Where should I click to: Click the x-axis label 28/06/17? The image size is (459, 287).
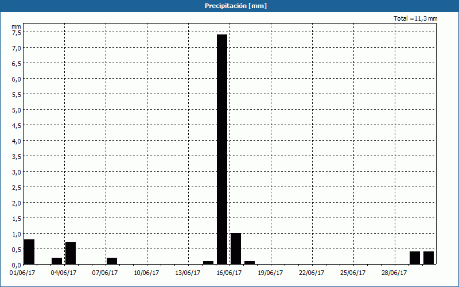[394, 273]
